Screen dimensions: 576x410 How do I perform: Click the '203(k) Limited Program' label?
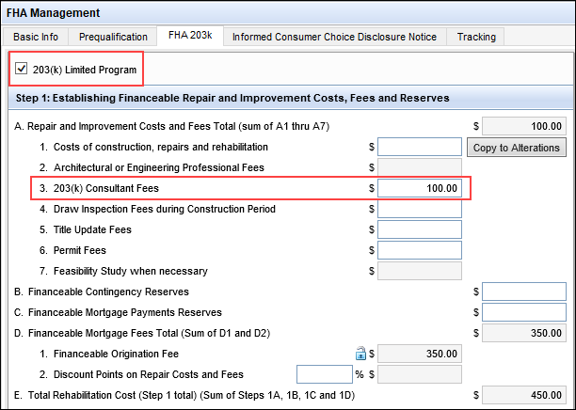85,70
